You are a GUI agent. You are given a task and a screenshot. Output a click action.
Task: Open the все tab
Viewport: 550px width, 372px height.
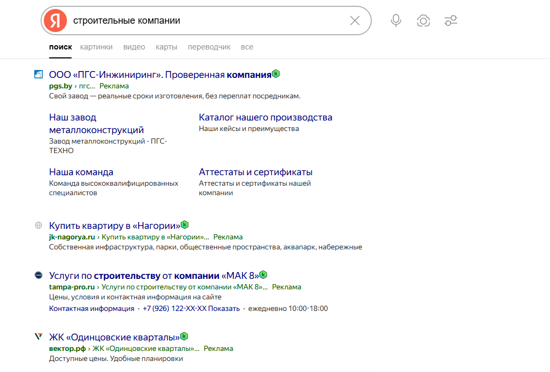click(x=247, y=47)
